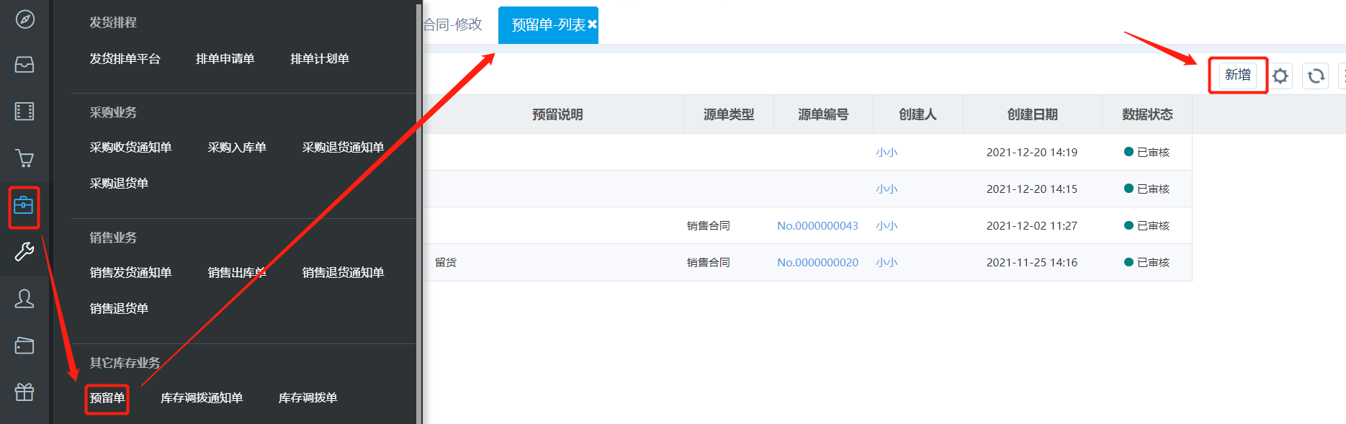
Task: Select date cell 2021-12-02 11:27
Action: tap(1032, 226)
